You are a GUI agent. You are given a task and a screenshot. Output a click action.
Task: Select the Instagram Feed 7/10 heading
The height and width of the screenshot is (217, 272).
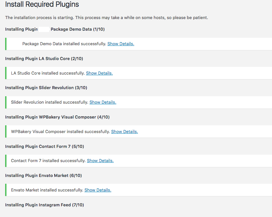coord(44,205)
